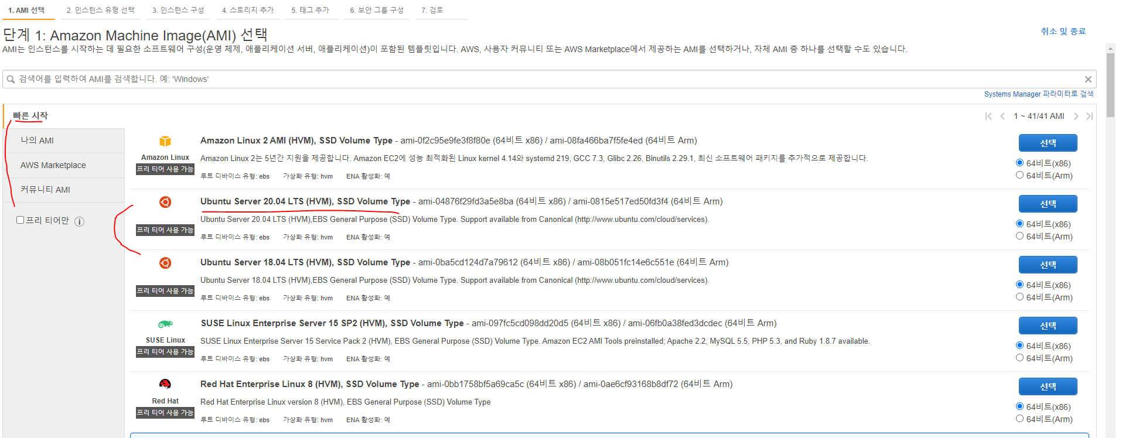Viewport: 1122px width, 438px height.
Task: Select 64-bit Arm for Ubuntu 20.04
Action: coord(1019,236)
